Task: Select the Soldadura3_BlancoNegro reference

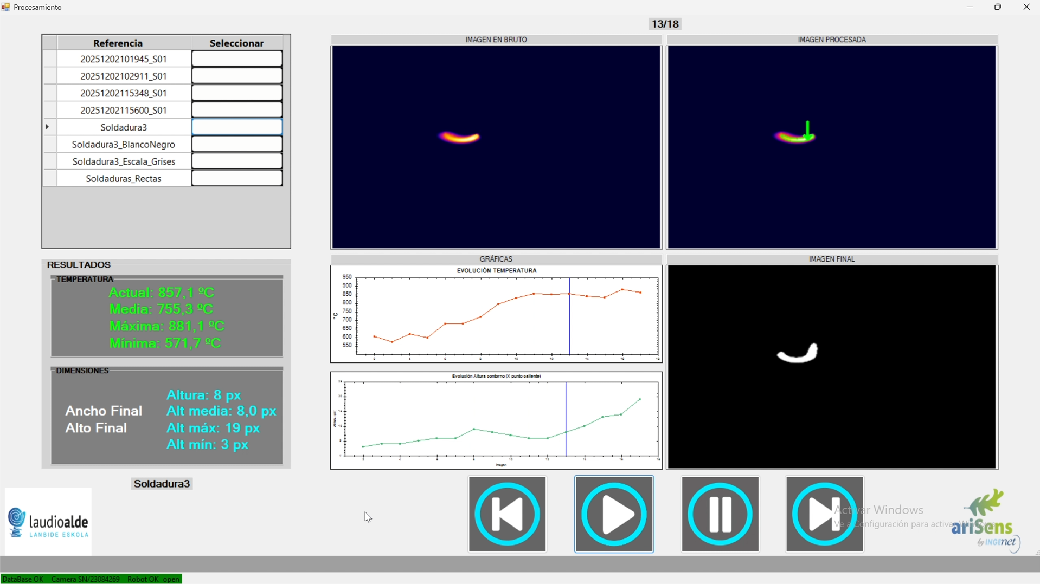Action: pos(124,145)
